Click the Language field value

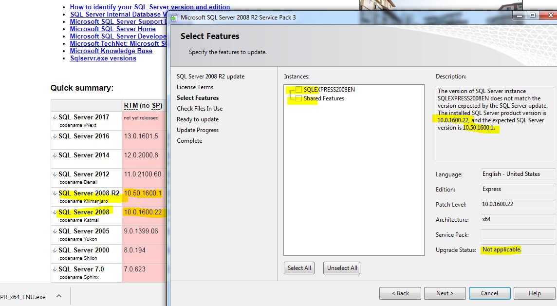point(518,174)
